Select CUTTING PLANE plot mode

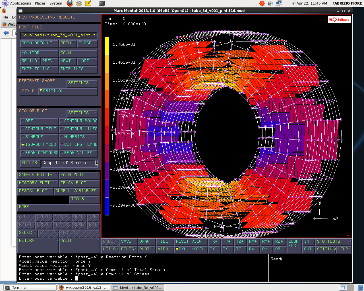click(78, 145)
